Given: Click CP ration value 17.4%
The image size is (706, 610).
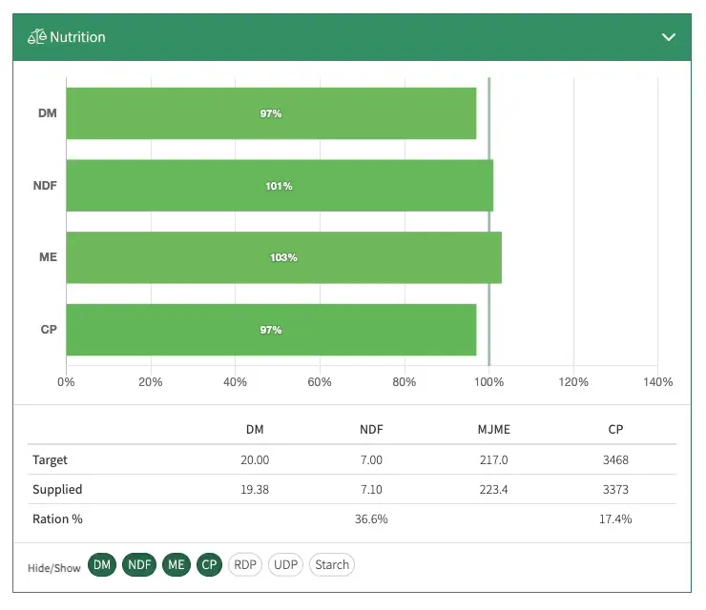Looking at the screenshot, I should (615, 519).
